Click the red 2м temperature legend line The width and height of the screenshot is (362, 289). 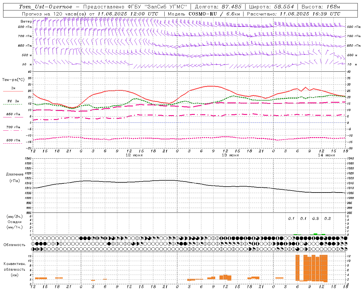click(x=13, y=91)
